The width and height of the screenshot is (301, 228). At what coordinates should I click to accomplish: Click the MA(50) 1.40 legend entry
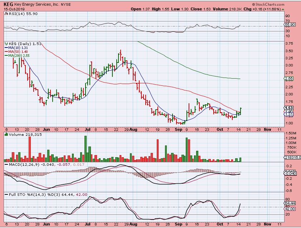(16, 52)
